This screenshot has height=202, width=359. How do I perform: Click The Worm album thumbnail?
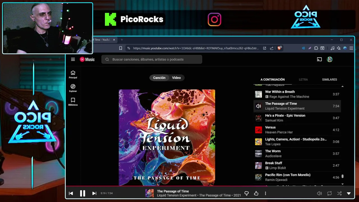(258, 153)
